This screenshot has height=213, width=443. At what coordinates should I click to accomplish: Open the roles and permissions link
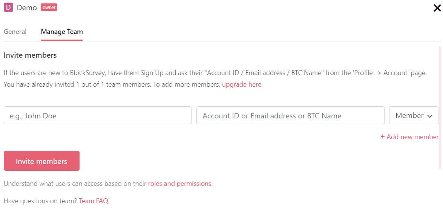tap(179, 184)
